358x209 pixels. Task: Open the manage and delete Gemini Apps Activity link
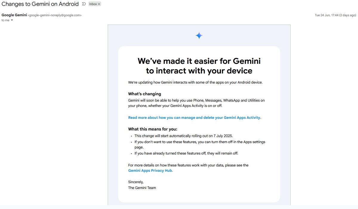click(194, 117)
